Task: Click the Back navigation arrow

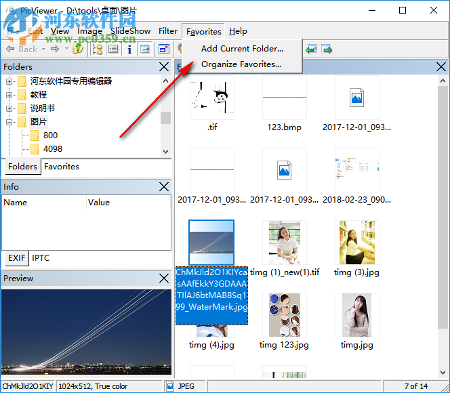Action: tap(10, 49)
